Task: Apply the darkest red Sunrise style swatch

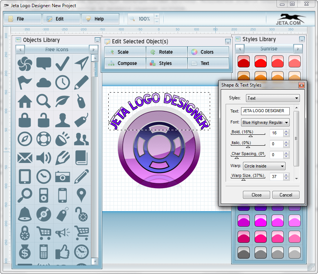Action: 244,61
